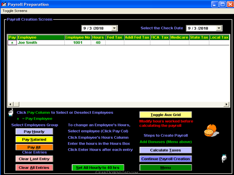The height and width of the screenshot is (175, 234).
Task: Open the Check Date dropdown arrow
Action: (x=219, y=28)
